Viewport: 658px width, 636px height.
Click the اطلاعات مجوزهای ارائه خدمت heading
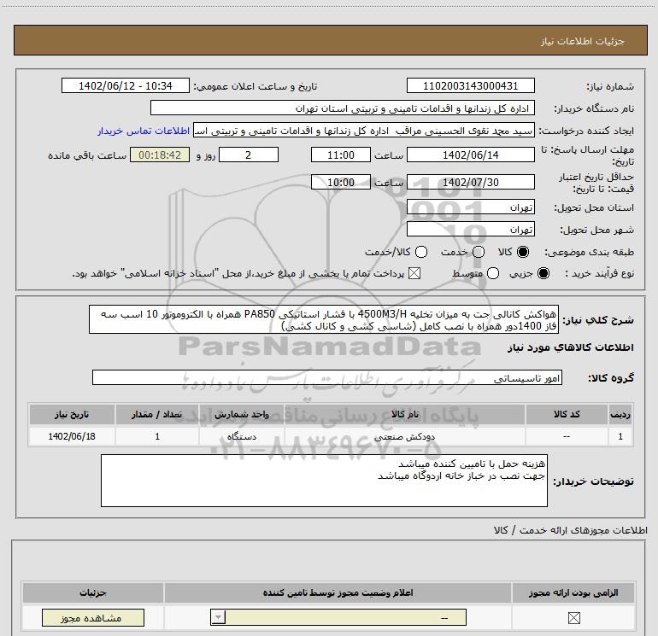pos(570,530)
